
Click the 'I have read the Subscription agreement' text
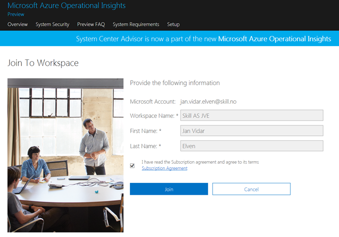pos(200,162)
